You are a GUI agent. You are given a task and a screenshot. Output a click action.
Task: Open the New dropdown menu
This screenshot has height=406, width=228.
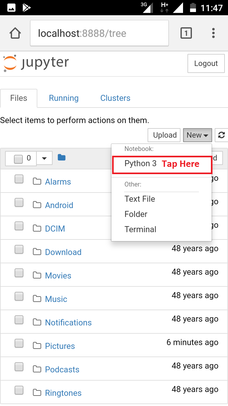pos(197,135)
